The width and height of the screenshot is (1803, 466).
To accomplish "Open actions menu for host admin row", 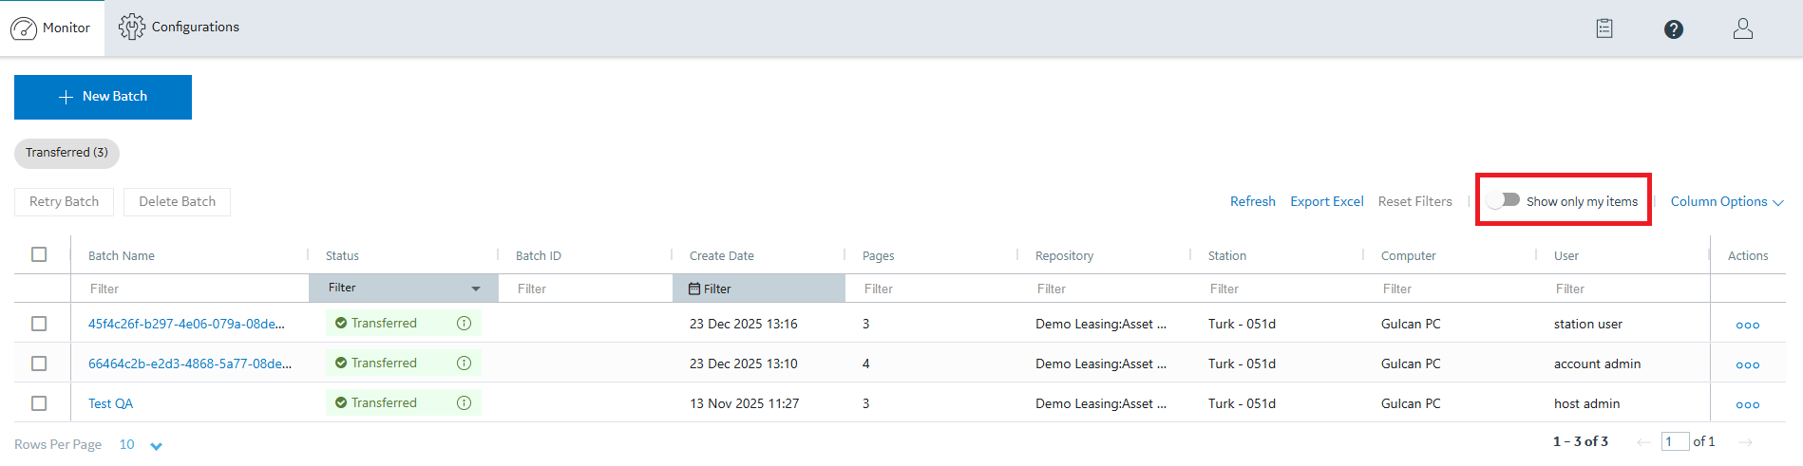I will point(1748,404).
